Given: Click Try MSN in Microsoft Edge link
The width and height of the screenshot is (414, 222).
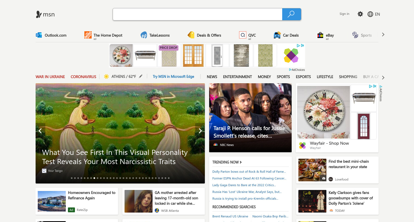Looking at the screenshot, I should (x=173, y=77).
